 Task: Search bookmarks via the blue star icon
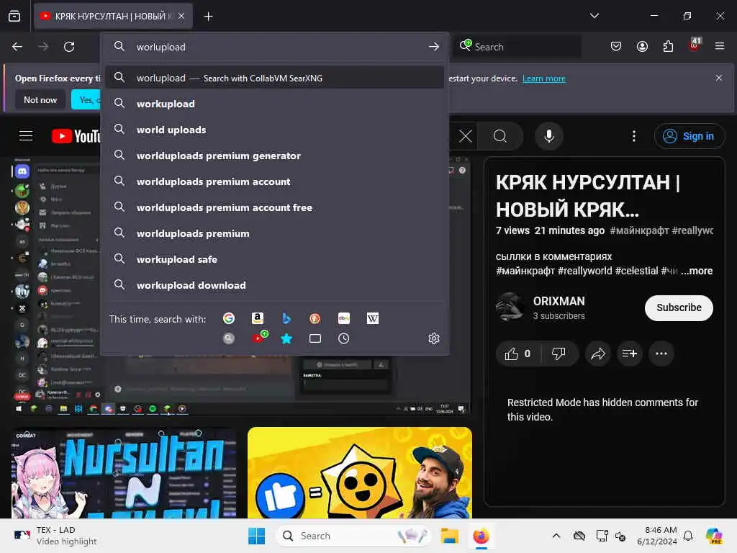point(286,338)
